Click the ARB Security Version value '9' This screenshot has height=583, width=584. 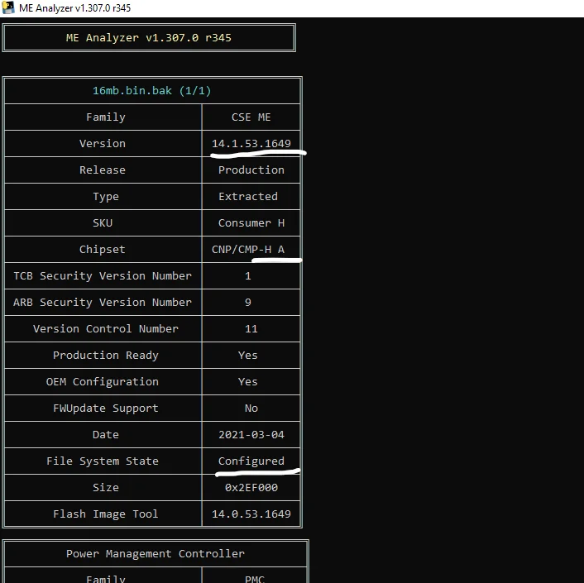(x=248, y=303)
